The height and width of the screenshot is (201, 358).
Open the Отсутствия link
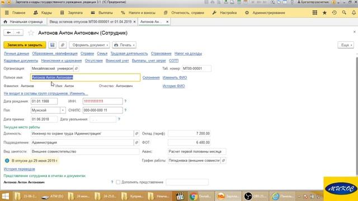(93, 61)
